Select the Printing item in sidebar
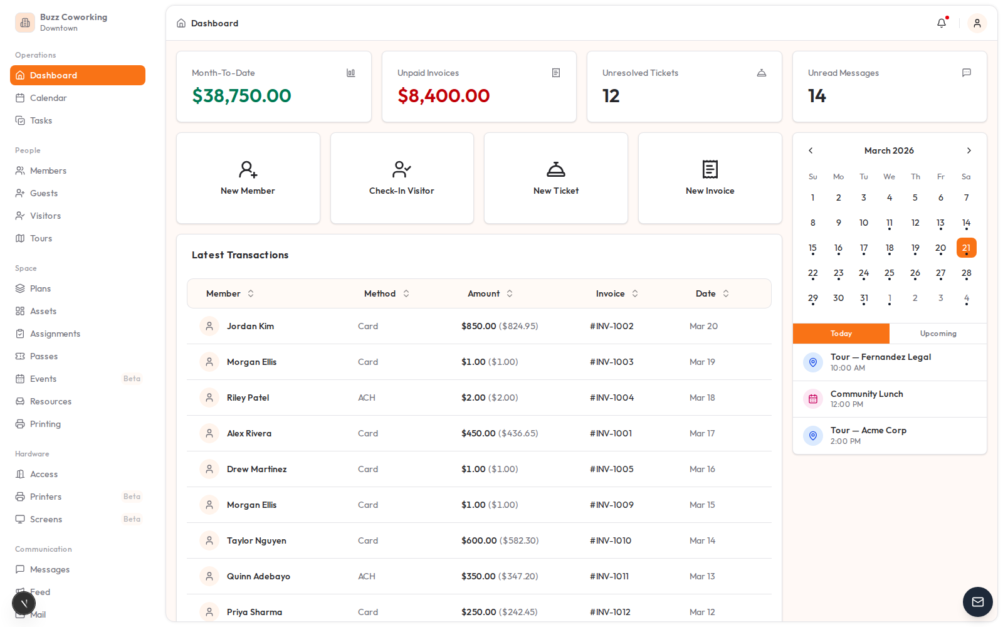 [45, 424]
